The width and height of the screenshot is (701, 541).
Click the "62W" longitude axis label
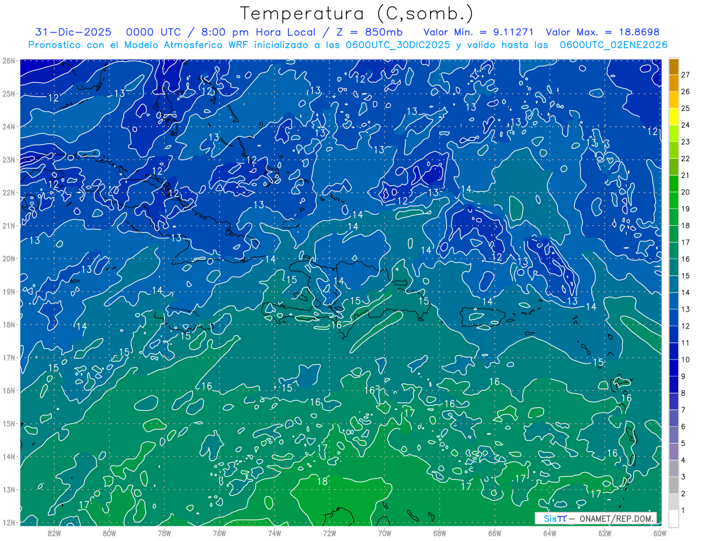point(605,533)
